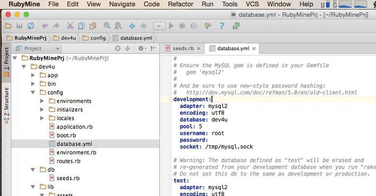Expand the bin folder

point(33,84)
